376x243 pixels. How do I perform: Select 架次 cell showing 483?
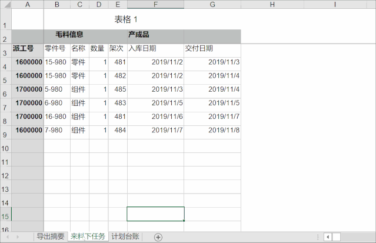pyautogui.click(x=118, y=105)
